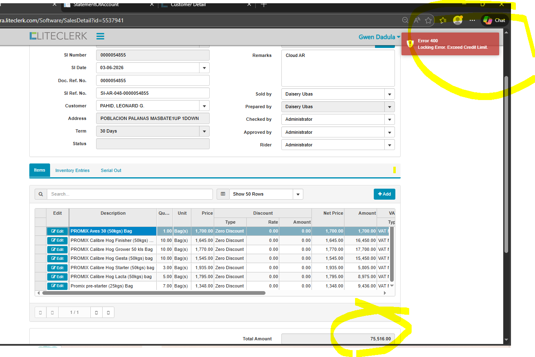Click the Copilot Chat button
The width and height of the screenshot is (535, 357).
[495, 20]
